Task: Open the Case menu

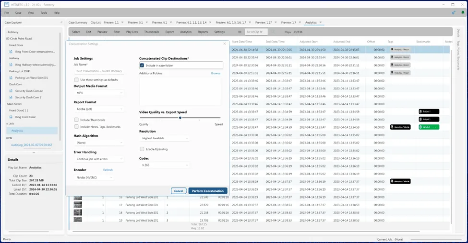Action: coord(18,13)
